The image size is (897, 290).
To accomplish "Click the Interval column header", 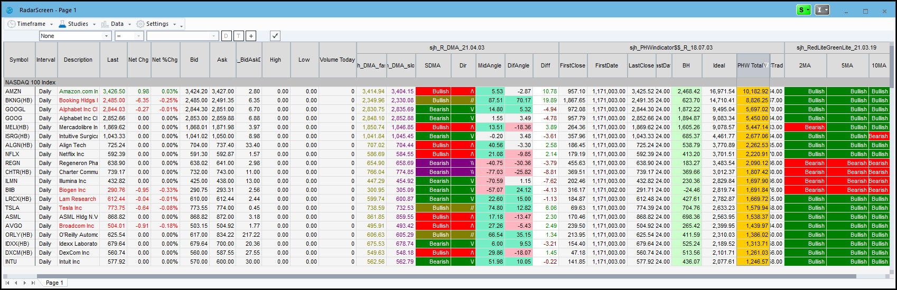I will click(46, 60).
